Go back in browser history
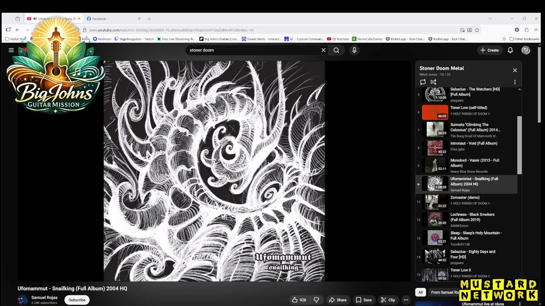Image resolution: width=545 pixels, height=306 pixels. (x=17, y=30)
